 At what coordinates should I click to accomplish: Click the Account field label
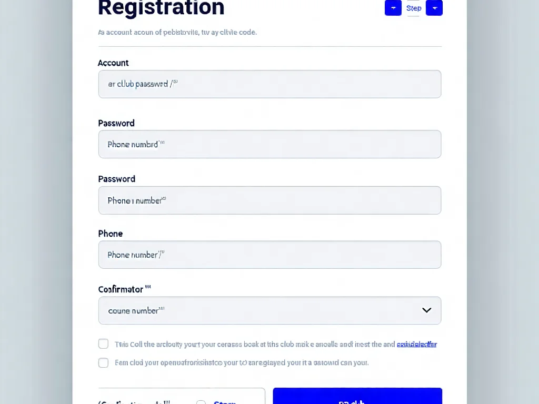point(113,63)
